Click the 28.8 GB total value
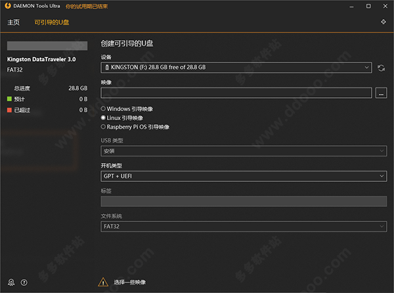The height and width of the screenshot is (293, 394). [x=78, y=88]
